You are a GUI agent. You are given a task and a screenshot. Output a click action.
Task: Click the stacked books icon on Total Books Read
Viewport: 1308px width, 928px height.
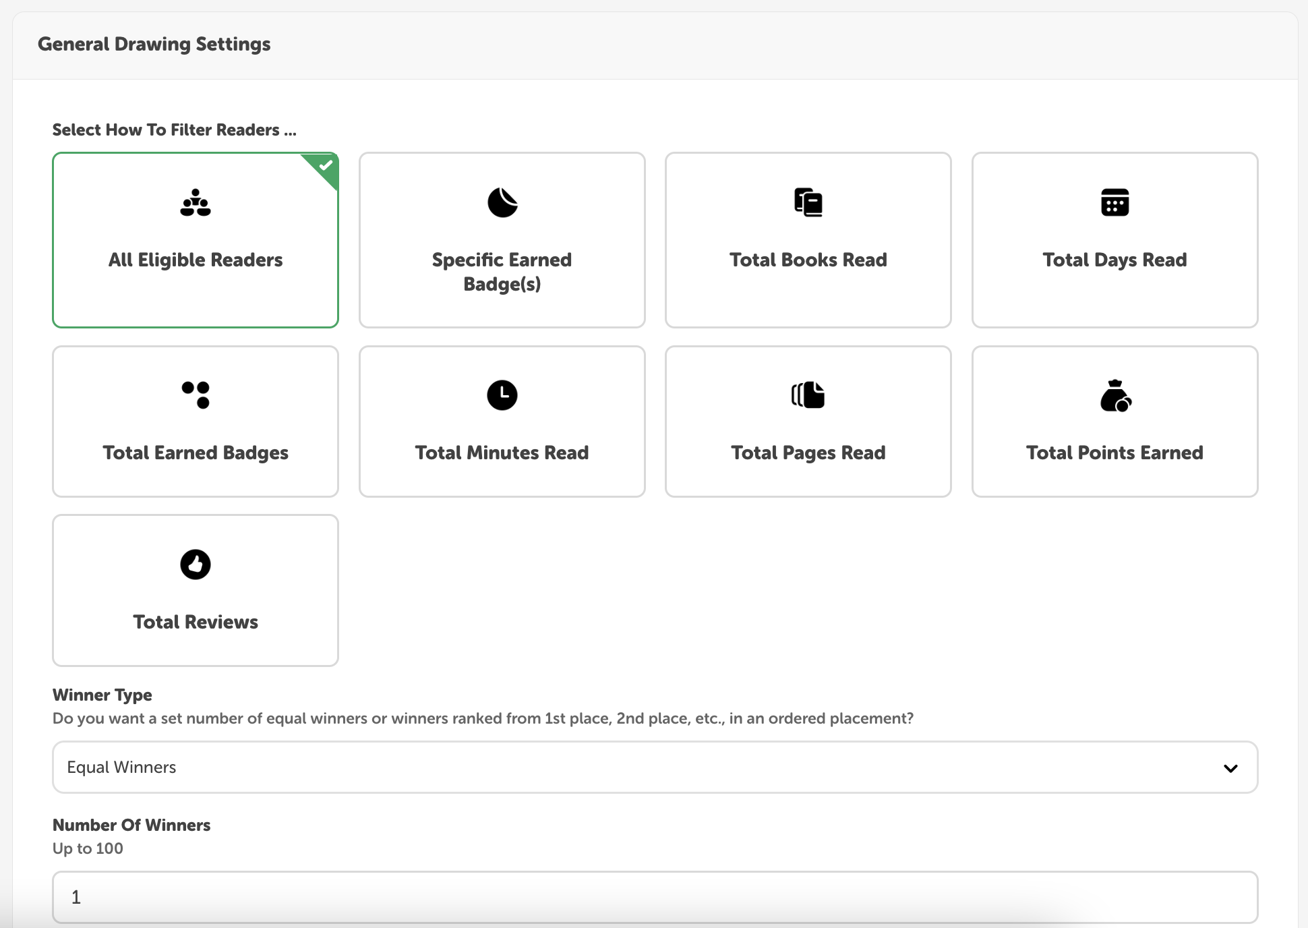808,202
